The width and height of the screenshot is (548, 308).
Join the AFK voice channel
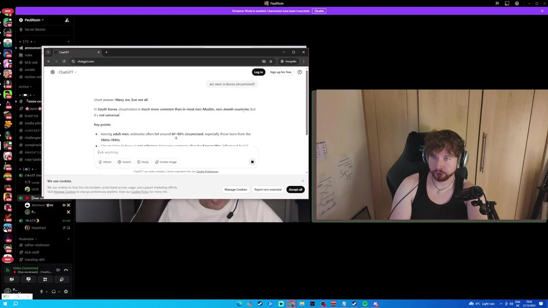[x=32, y=221]
